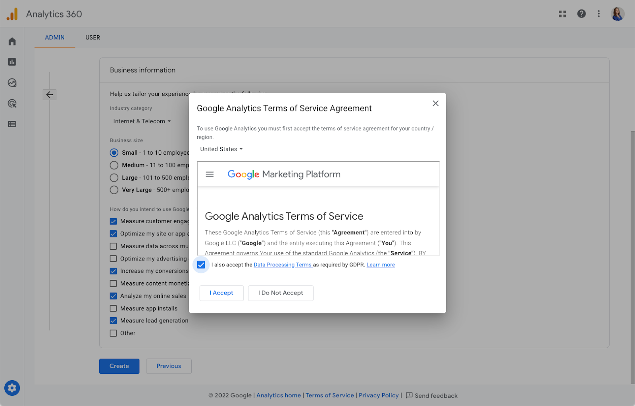Open the Reports bar chart icon
The image size is (635, 406).
(12, 62)
